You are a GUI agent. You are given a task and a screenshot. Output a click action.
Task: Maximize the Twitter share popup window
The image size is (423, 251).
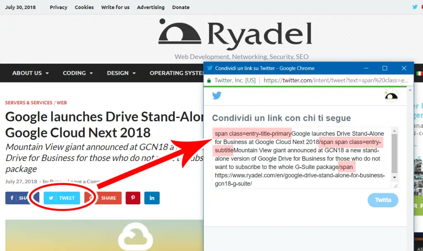(385, 68)
